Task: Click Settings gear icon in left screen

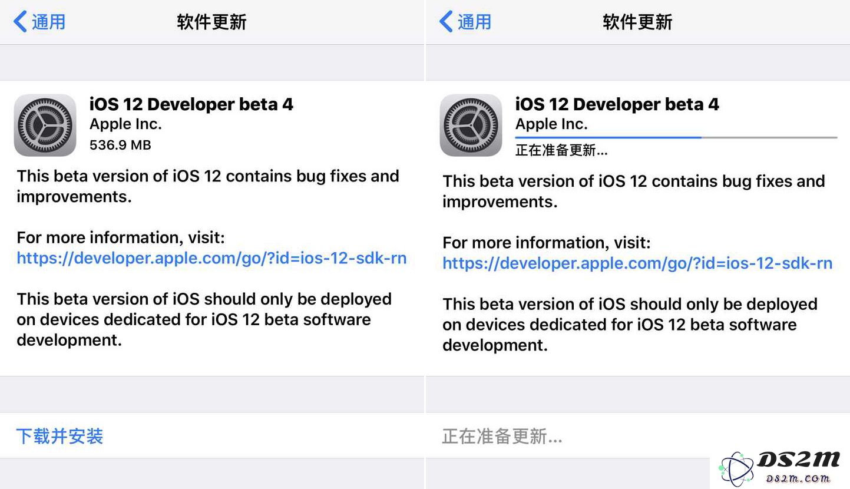Action: tap(45, 125)
